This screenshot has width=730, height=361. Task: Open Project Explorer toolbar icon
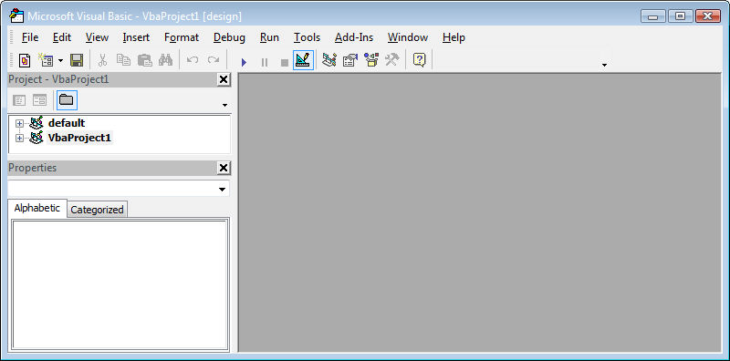tap(329, 60)
